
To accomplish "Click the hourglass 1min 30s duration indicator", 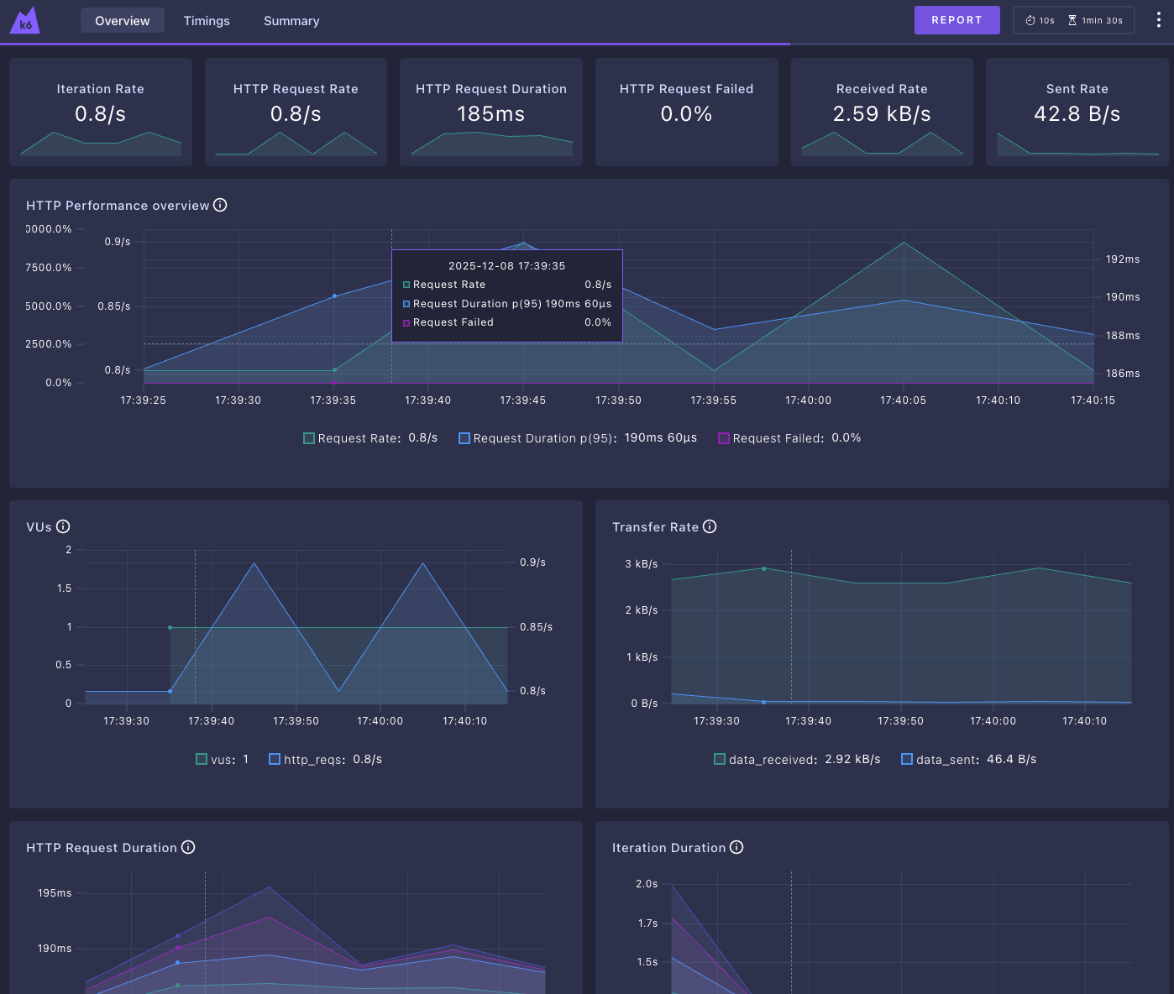I will coord(1095,20).
